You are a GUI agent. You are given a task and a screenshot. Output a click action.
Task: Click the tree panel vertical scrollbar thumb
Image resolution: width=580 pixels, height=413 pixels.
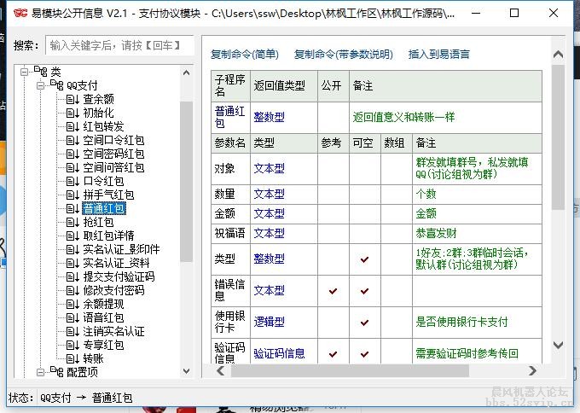click(x=187, y=182)
